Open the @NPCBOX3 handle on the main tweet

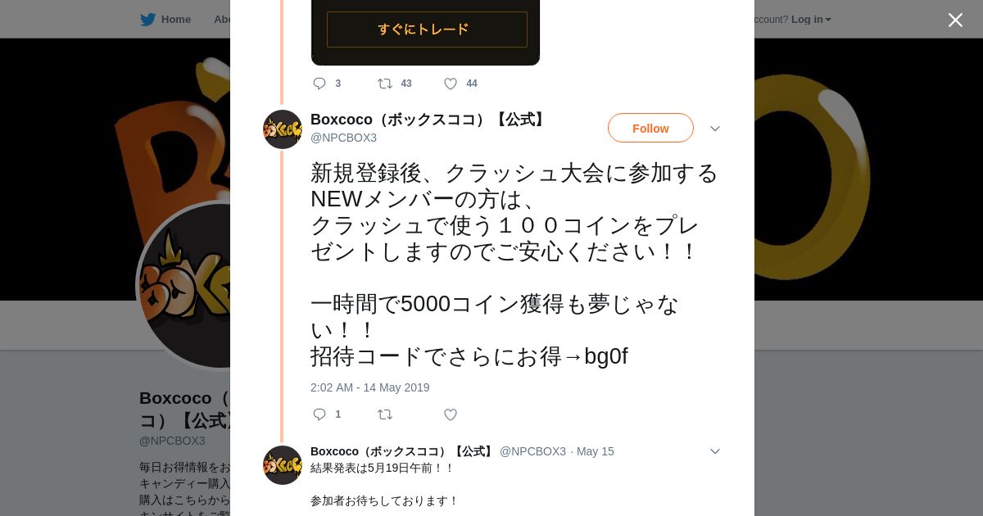343,138
